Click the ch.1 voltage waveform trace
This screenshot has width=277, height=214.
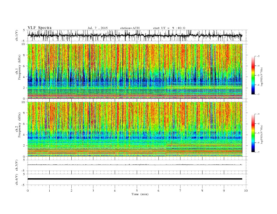pos(135,35)
